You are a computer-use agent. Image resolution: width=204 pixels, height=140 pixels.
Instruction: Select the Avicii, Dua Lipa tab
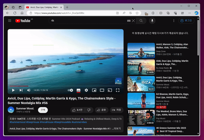(44, 7)
